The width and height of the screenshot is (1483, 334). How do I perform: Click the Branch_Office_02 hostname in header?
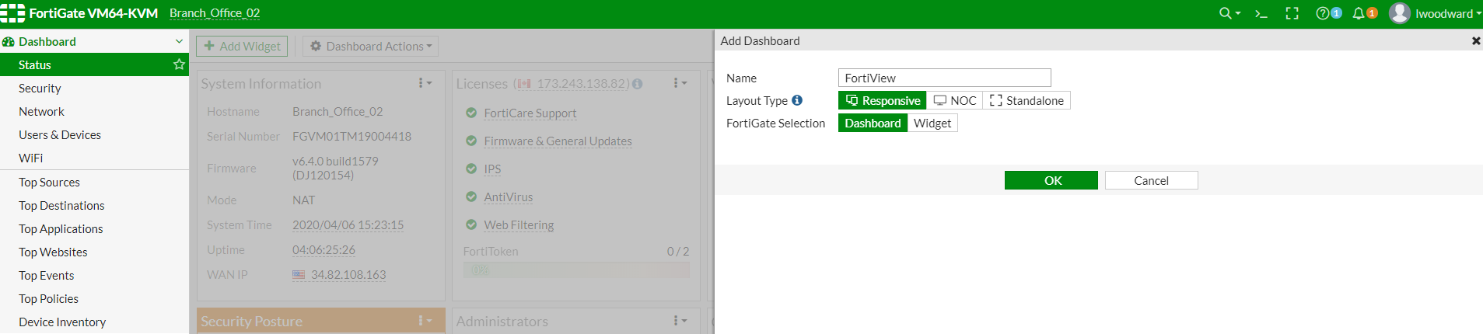click(x=215, y=13)
